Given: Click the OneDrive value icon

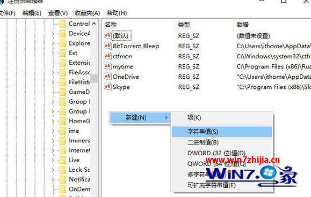Looking at the screenshot, I should [108, 77].
